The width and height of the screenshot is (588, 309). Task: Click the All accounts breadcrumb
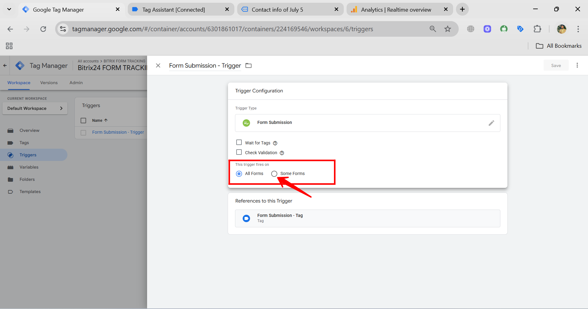[x=88, y=61]
